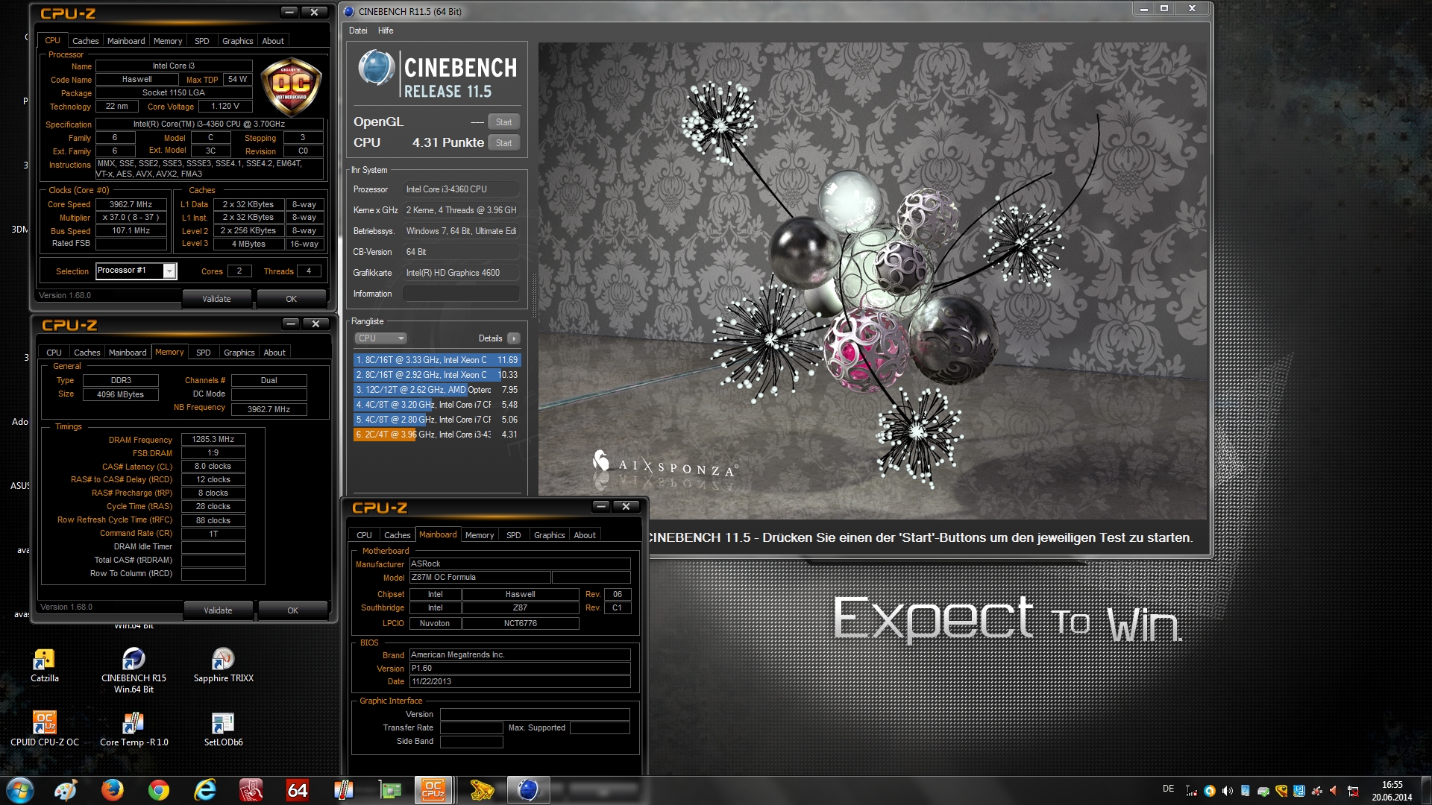Open the speaker volume tray icon

tap(1228, 791)
